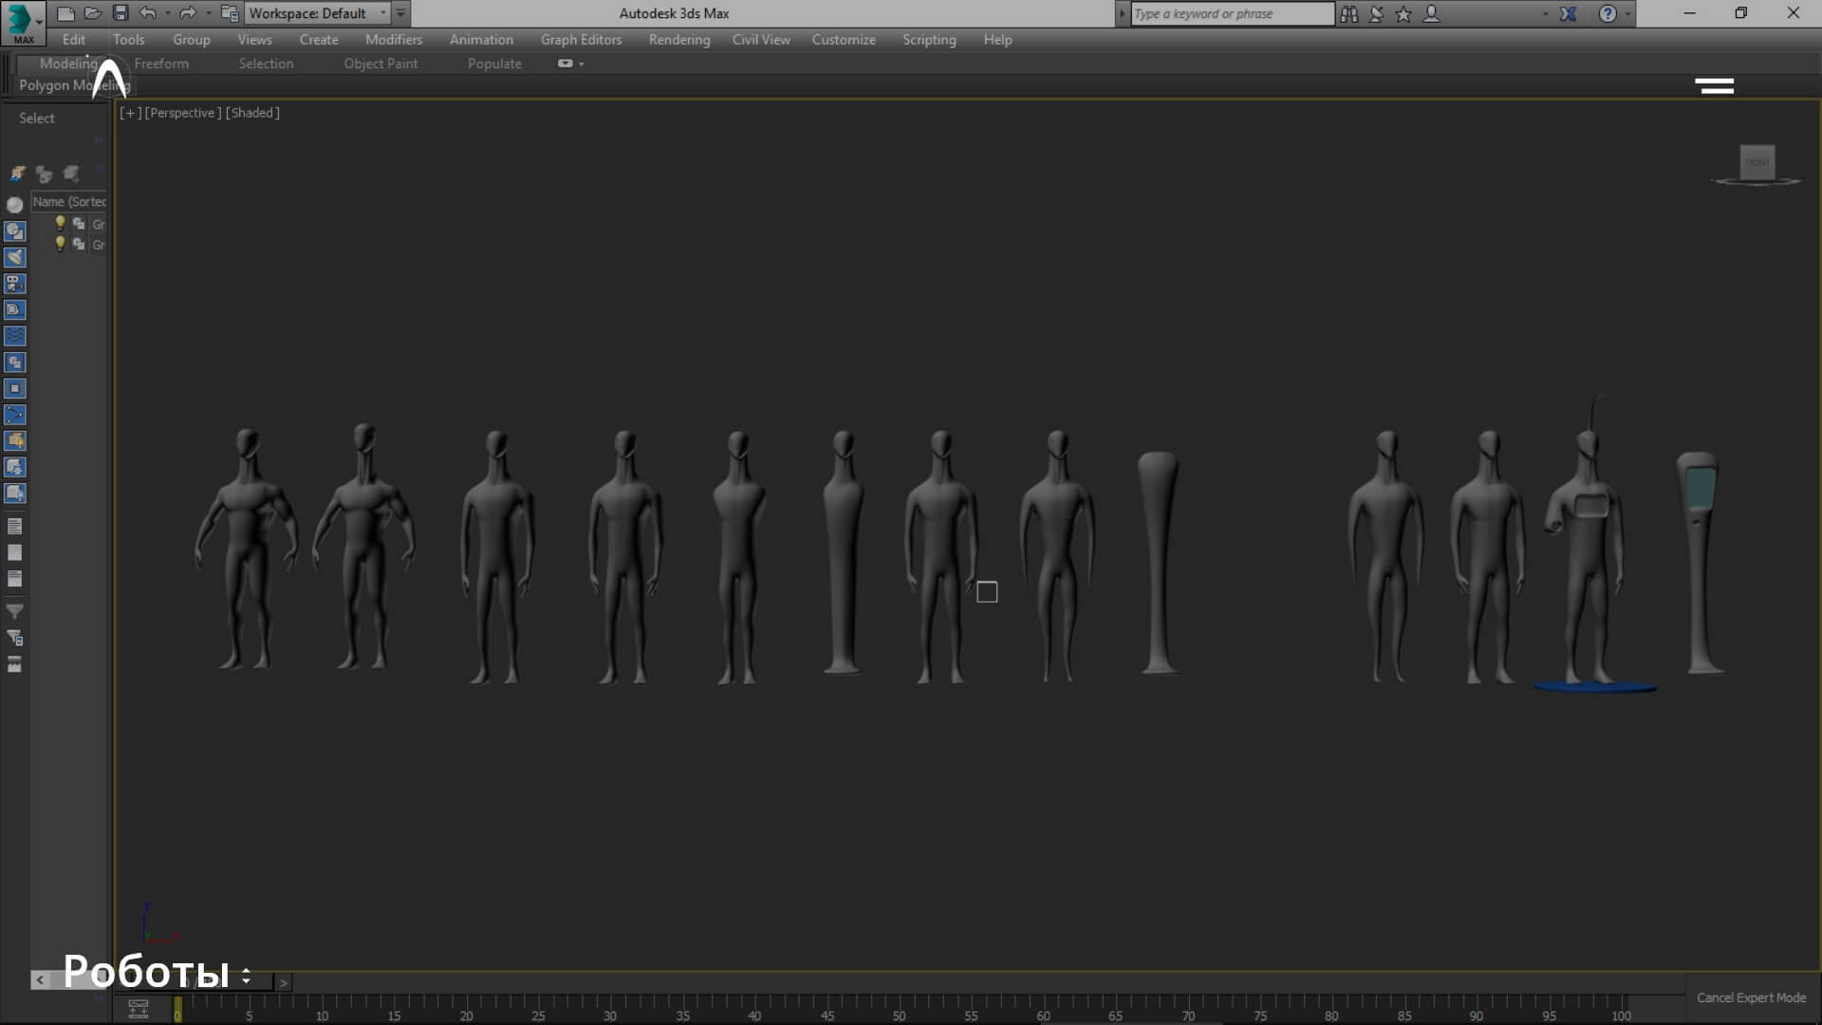The width and height of the screenshot is (1822, 1025).
Task: Toggle visibility lightbulb of first group row
Action: click(x=60, y=223)
